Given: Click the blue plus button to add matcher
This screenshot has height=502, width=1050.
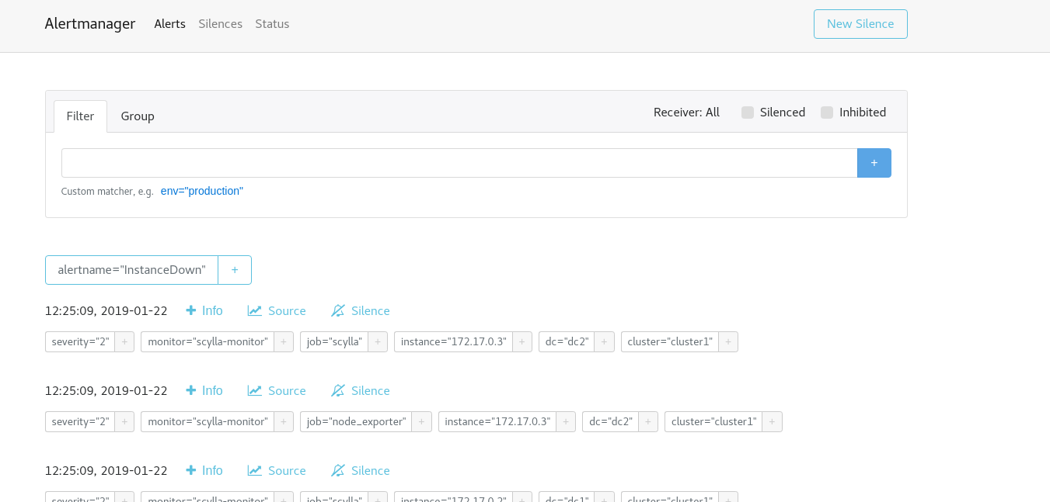Looking at the screenshot, I should tap(874, 163).
